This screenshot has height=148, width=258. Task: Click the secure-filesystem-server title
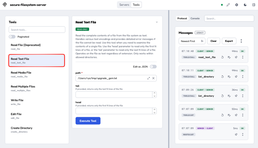[x=28, y=5]
